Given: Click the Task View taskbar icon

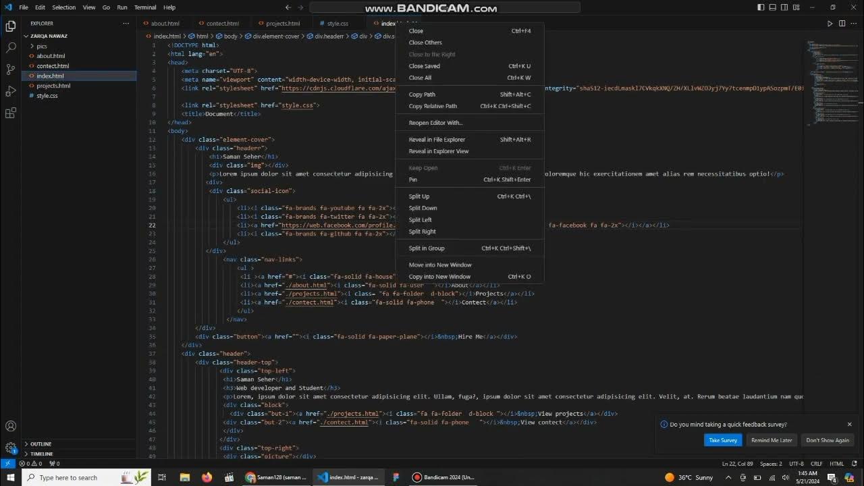Looking at the screenshot, I should click(162, 477).
